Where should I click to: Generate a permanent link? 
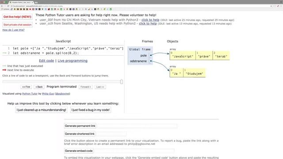pyautogui.click(x=80, y=126)
